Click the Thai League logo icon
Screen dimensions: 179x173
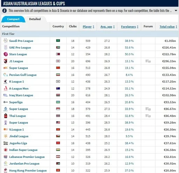point(6,116)
